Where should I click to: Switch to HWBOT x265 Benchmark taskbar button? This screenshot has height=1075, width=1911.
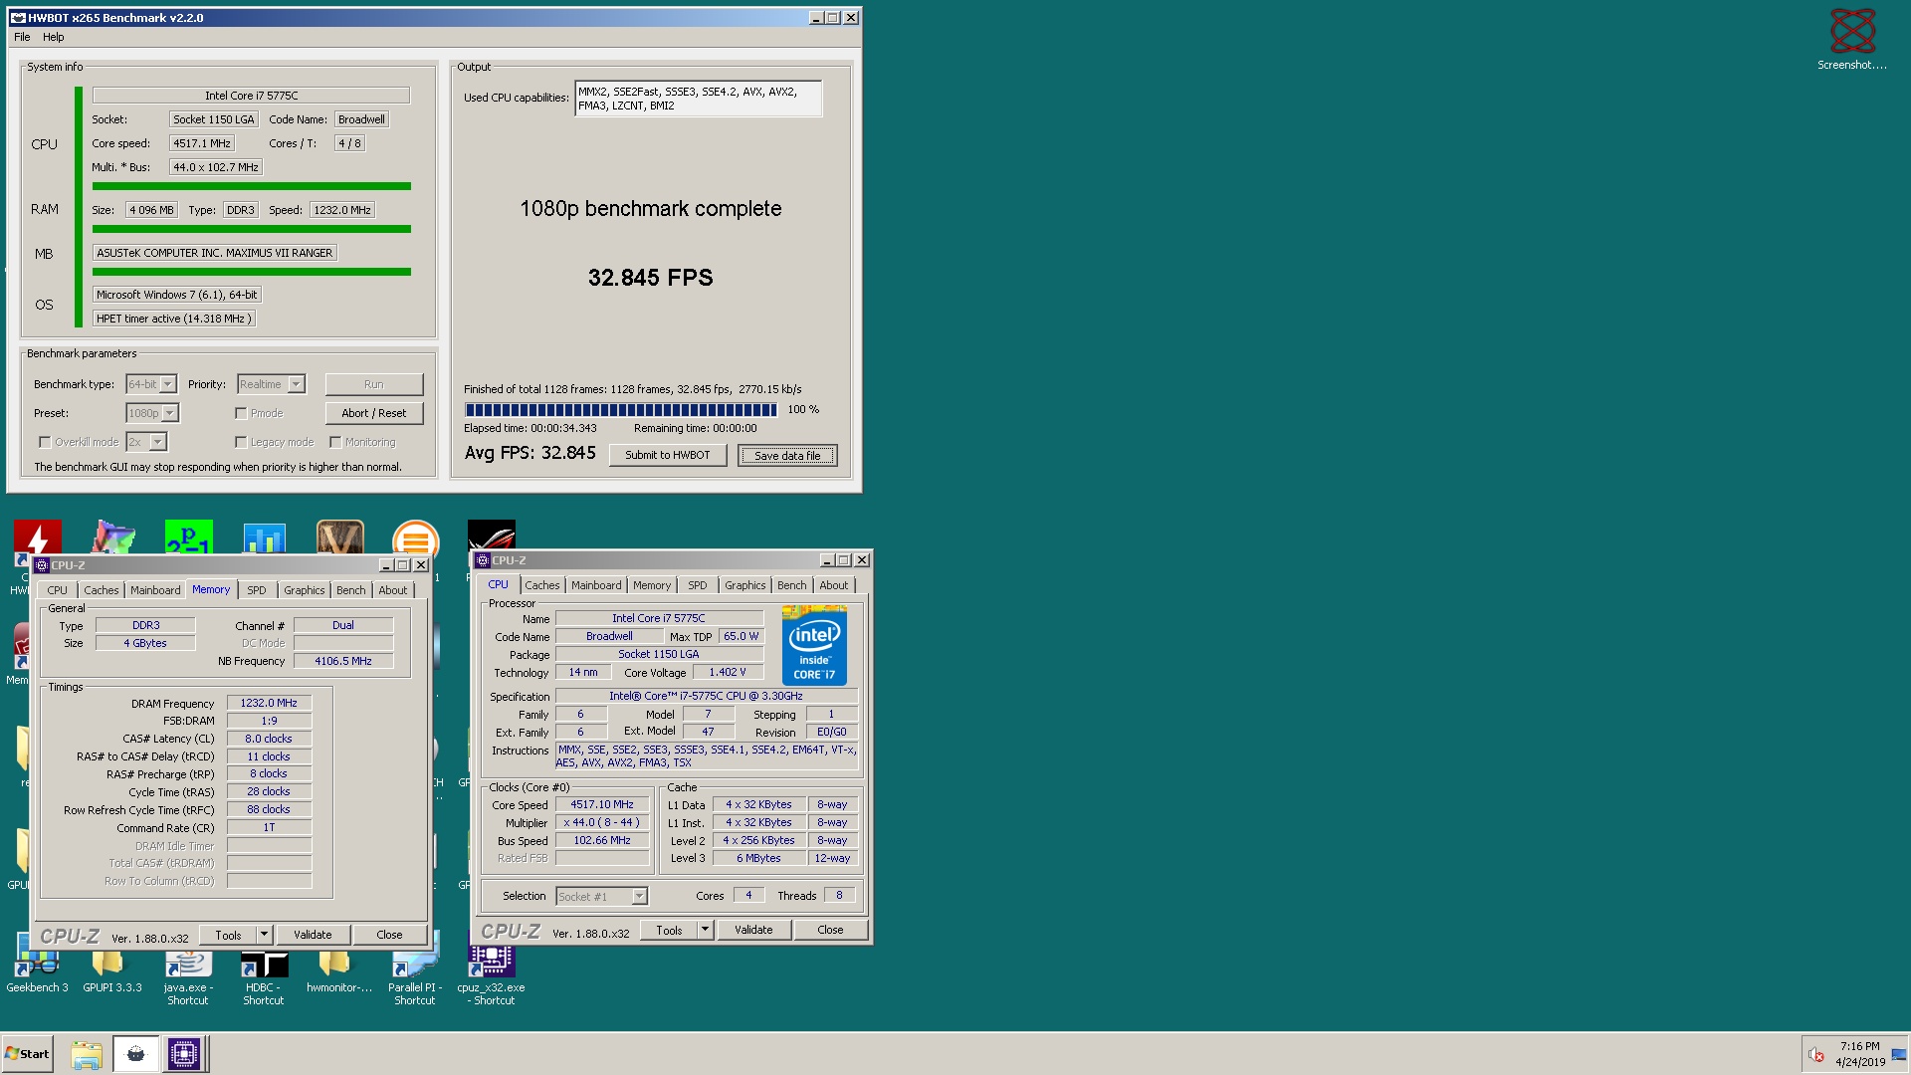point(135,1054)
